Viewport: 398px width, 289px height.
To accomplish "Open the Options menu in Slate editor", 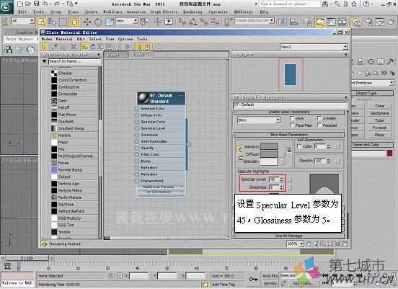I will tap(125, 39).
